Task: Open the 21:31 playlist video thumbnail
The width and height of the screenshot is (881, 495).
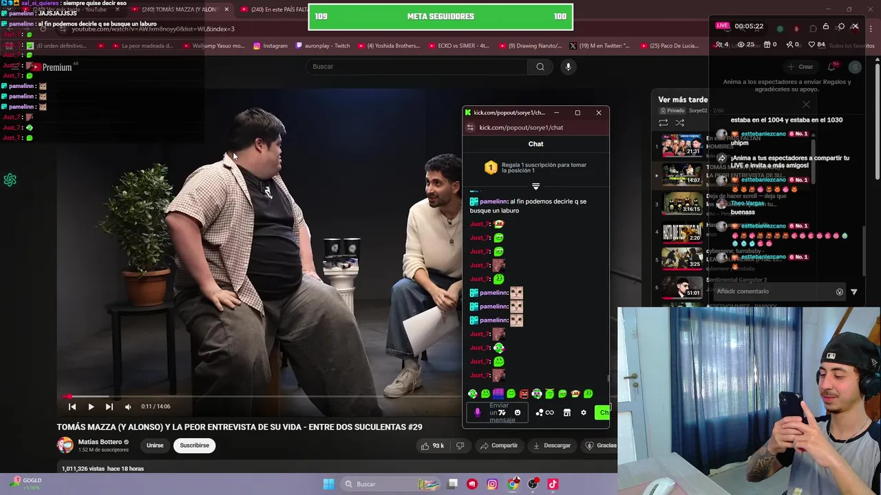Action: [x=682, y=146]
